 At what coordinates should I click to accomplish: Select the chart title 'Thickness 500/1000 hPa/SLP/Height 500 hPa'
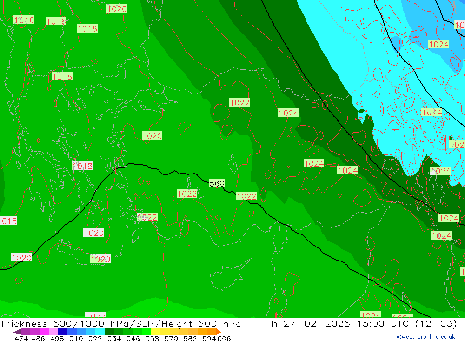120,323
